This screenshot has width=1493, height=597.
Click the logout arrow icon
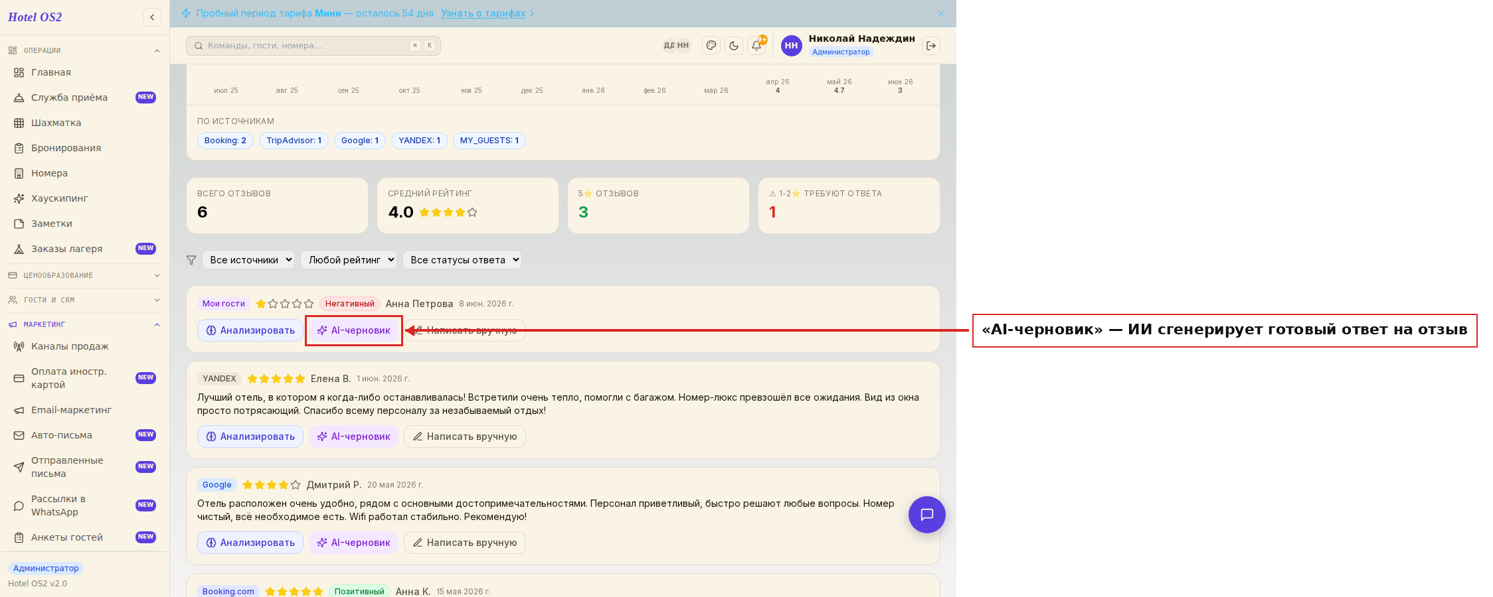[931, 46]
